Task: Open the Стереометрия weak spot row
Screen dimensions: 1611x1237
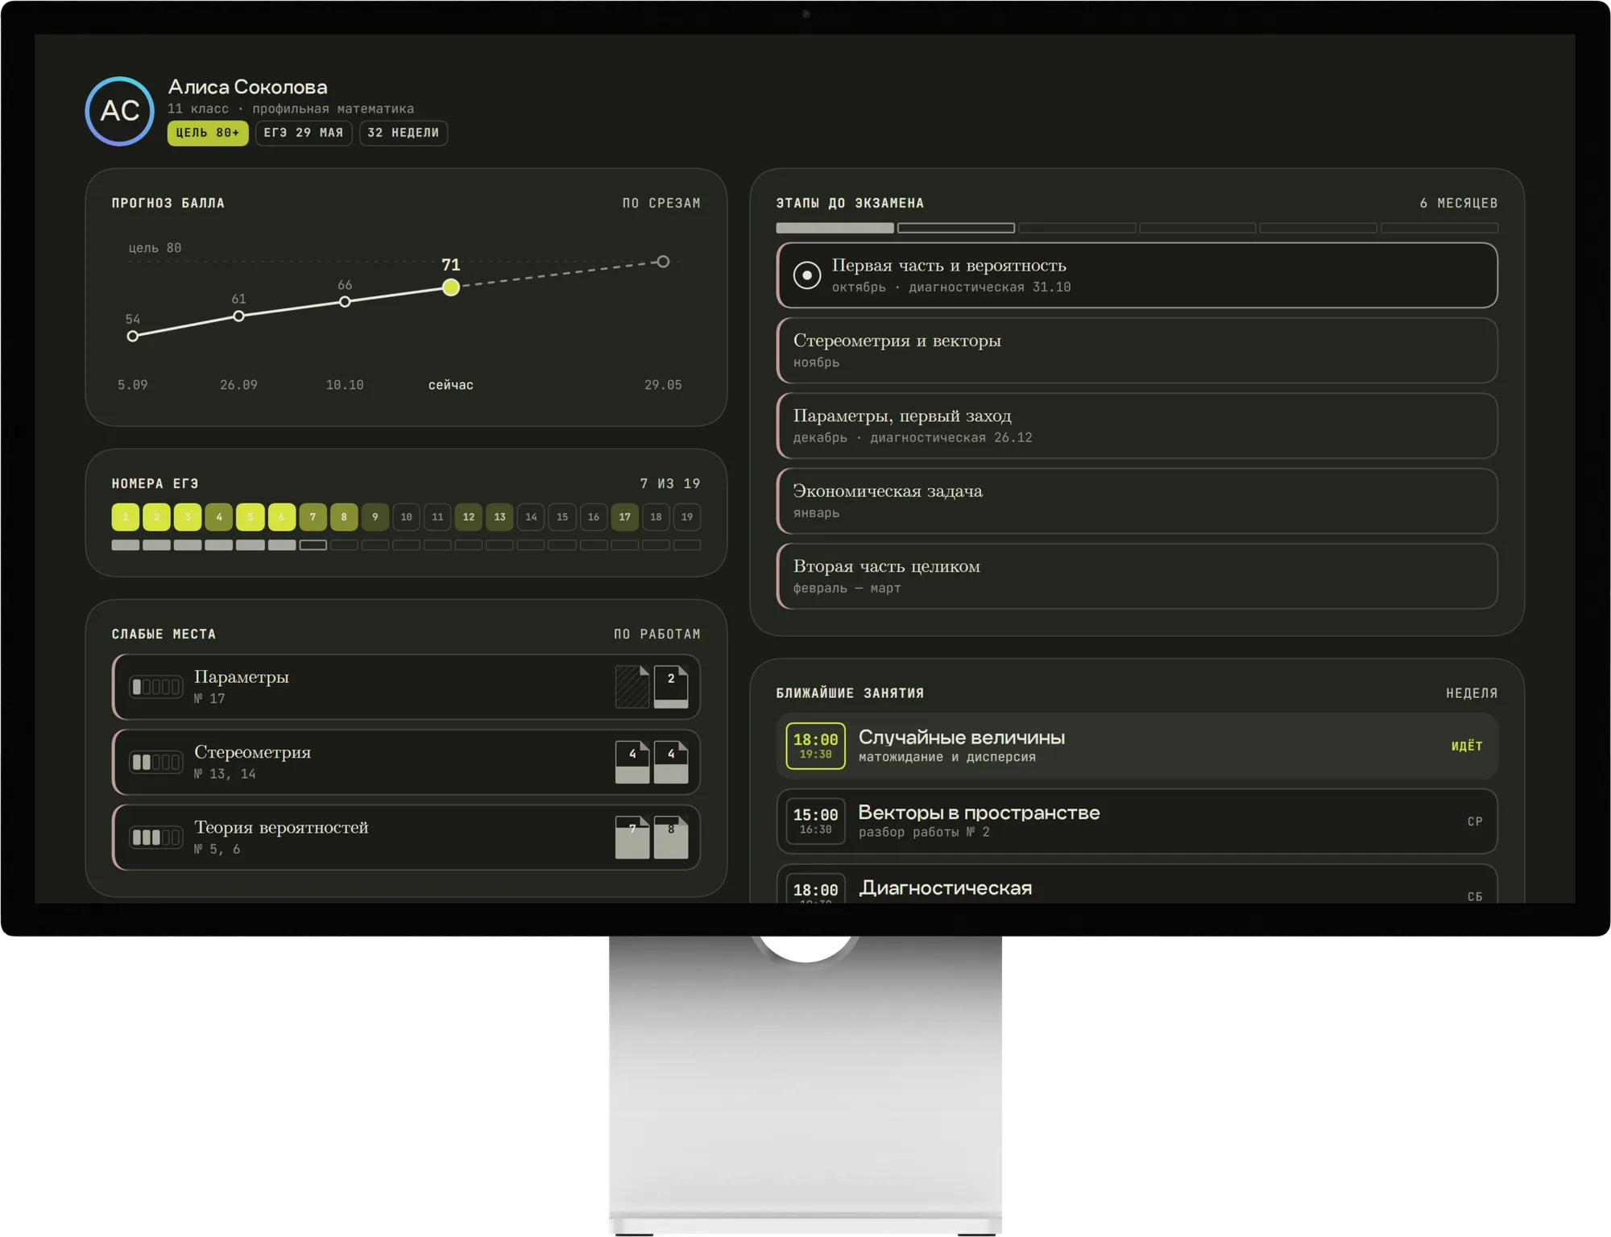Action: click(x=406, y=763)
